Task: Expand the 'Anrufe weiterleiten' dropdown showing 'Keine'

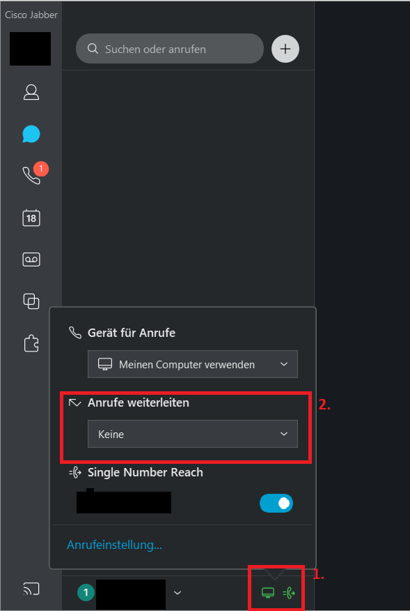Action: [193, 434]
